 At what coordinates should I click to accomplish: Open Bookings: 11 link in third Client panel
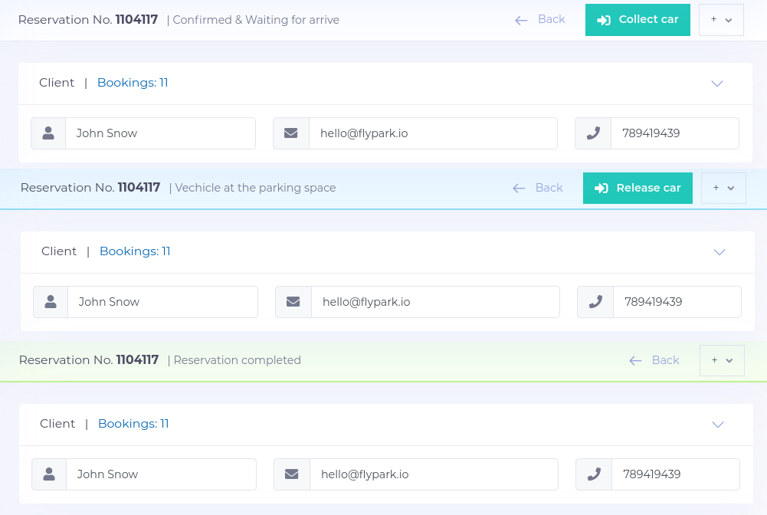[133, 424]
